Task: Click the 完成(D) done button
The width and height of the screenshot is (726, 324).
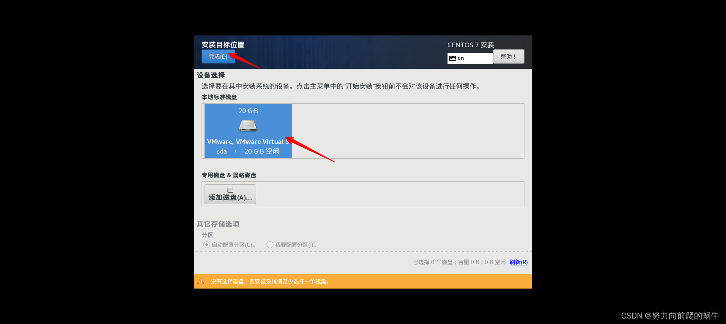Action: tap(218, 57)
